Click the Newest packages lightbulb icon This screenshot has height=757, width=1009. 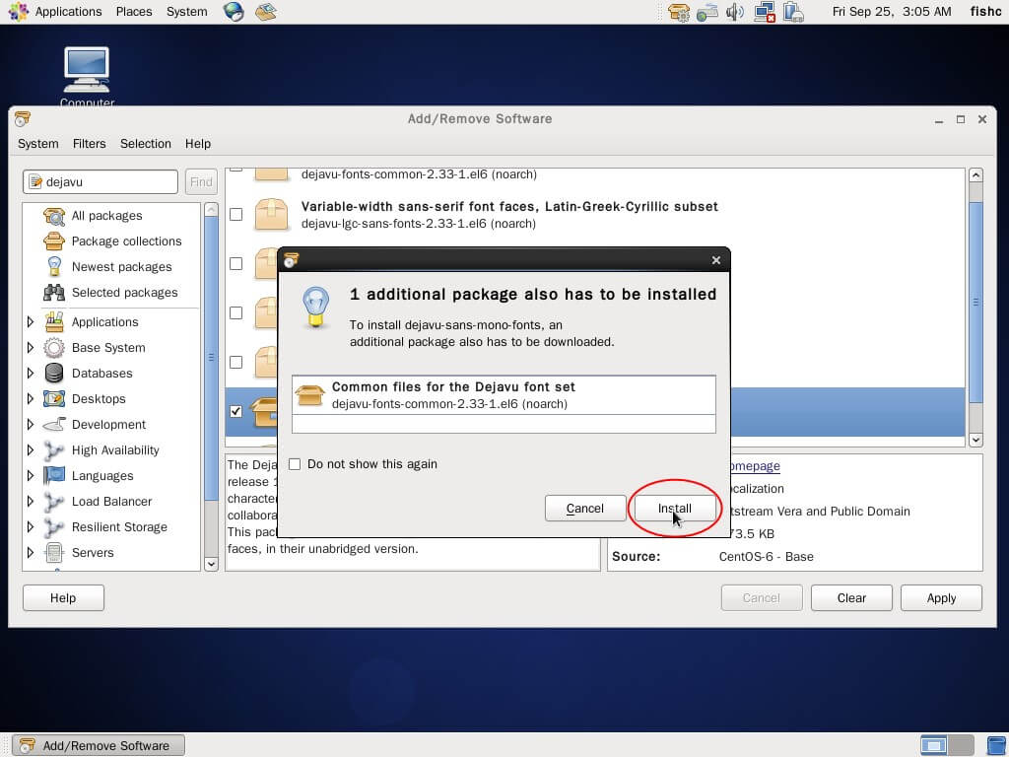pyautogui.click(x=54, y=267)
